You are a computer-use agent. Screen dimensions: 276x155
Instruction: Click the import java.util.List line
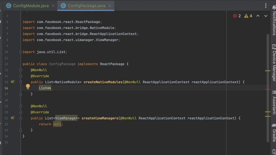pyautogui.click(x=45, y=52)
